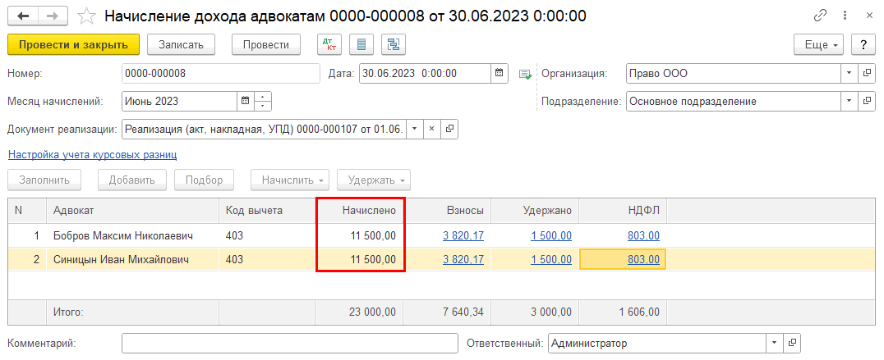This screenshot has height=360, width=884.
Task: Expand the Подразделение dropdown list
Action: pos(849,102)
